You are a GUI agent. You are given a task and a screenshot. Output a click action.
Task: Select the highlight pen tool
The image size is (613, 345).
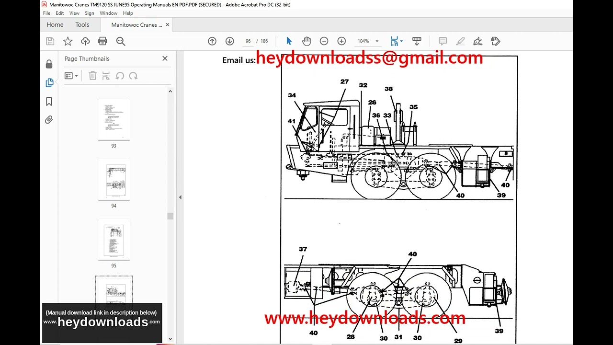460,41
